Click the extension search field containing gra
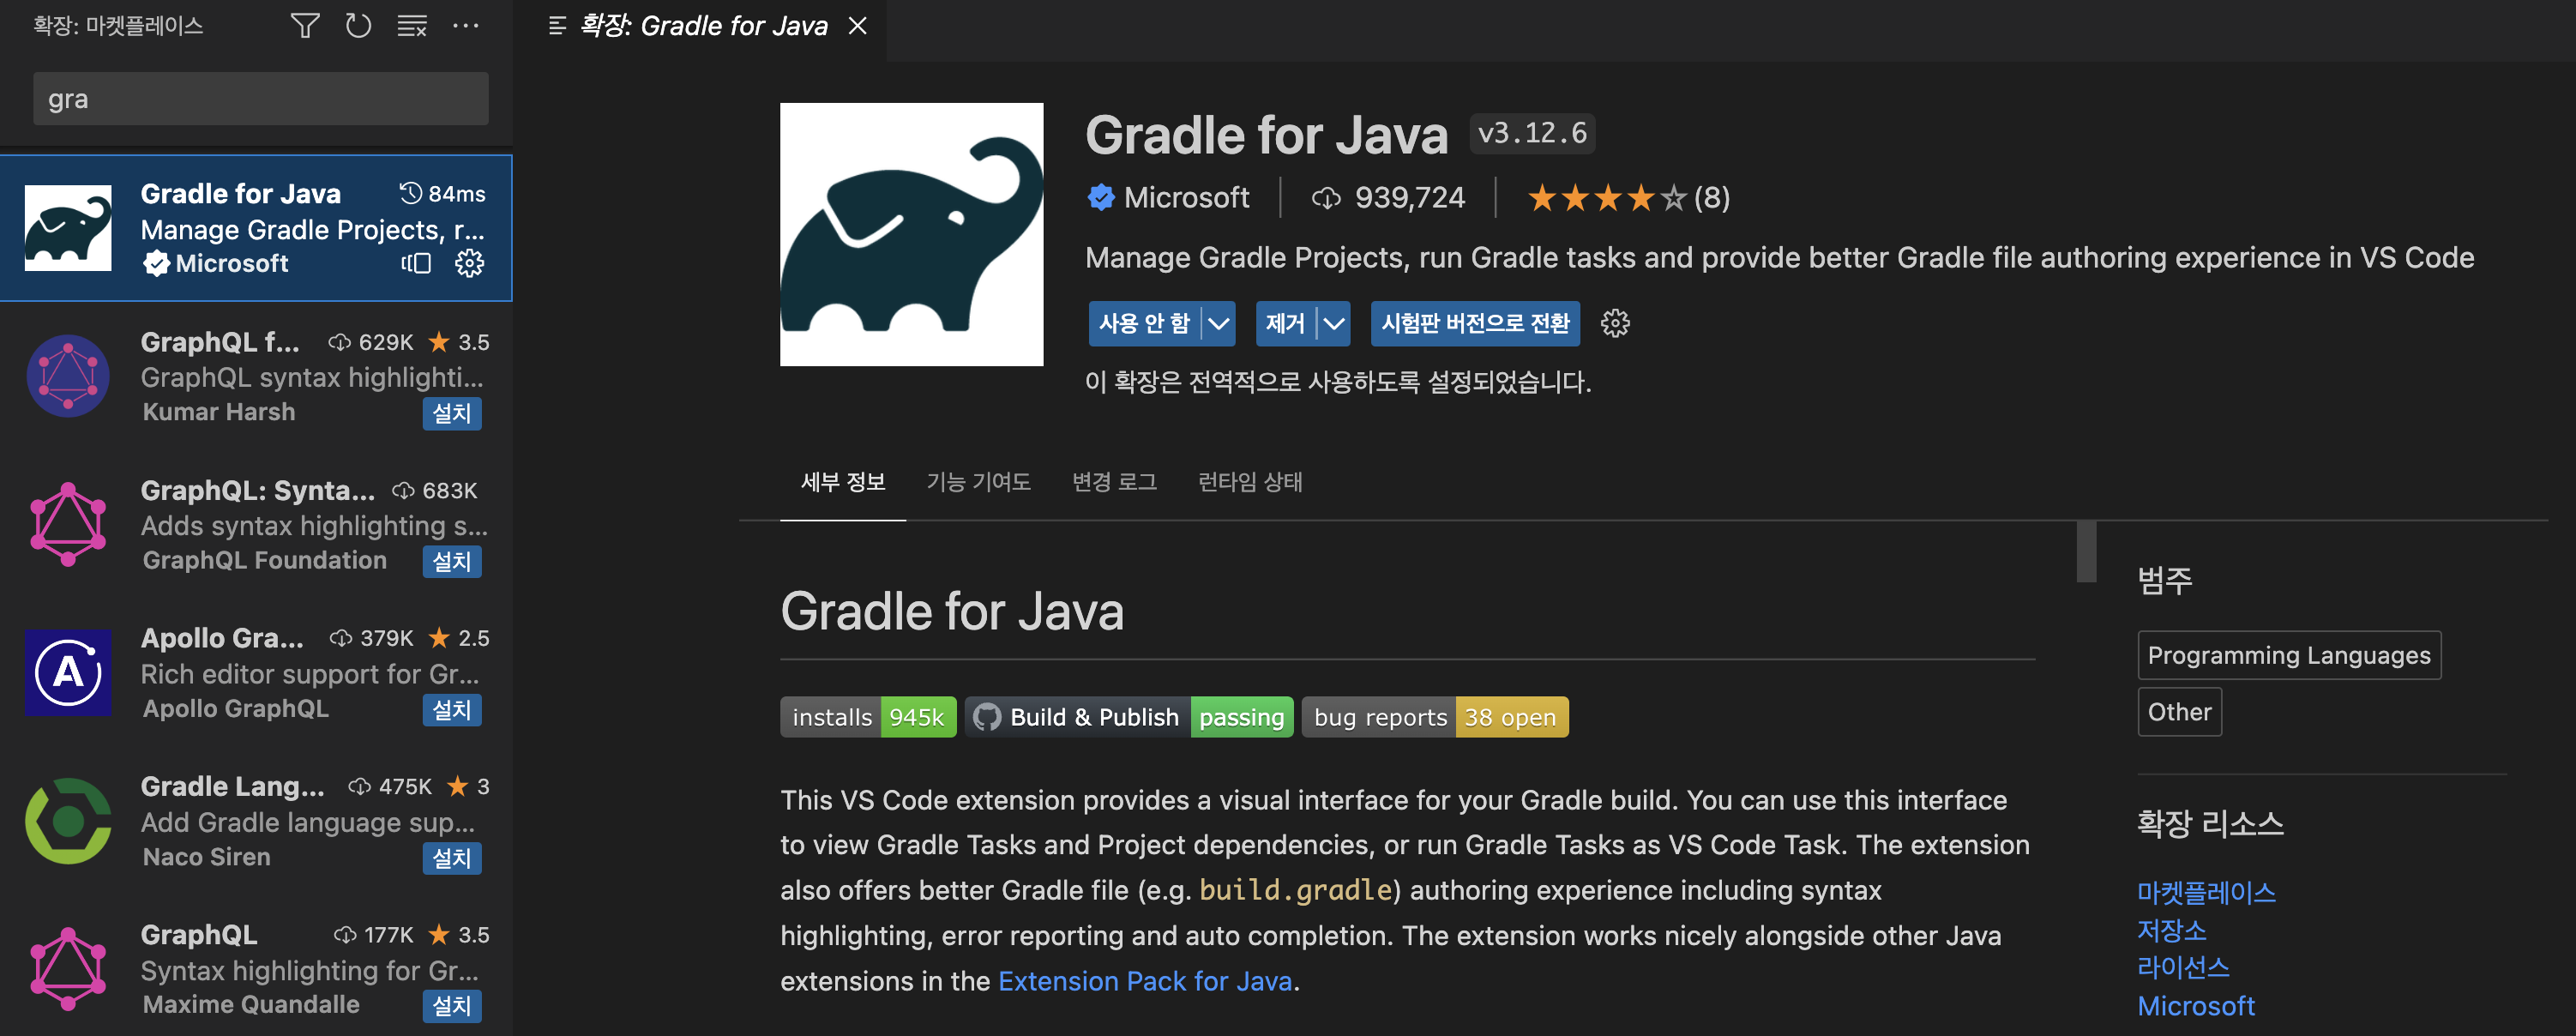 pyautogui.click(x=261, y=98)
